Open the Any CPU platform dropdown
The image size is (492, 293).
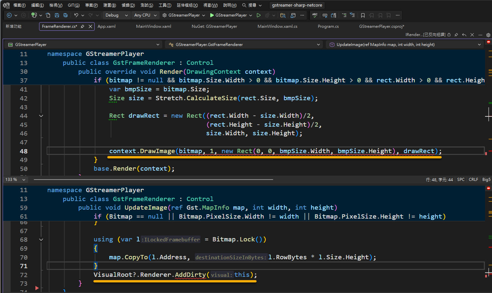[x=145, y=15]
